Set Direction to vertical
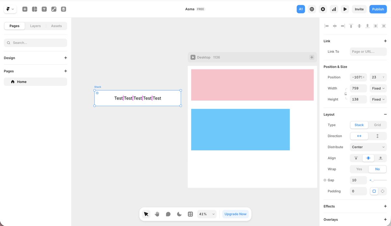The height and width of the screenshot is (226, 391). point(377,136)
